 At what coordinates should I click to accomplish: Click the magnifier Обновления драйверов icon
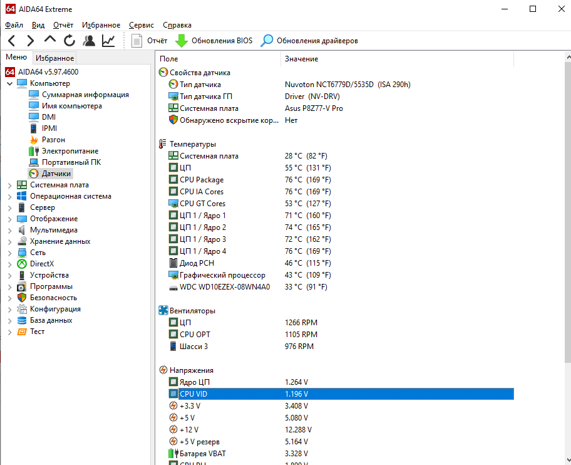tap(267, 41)
